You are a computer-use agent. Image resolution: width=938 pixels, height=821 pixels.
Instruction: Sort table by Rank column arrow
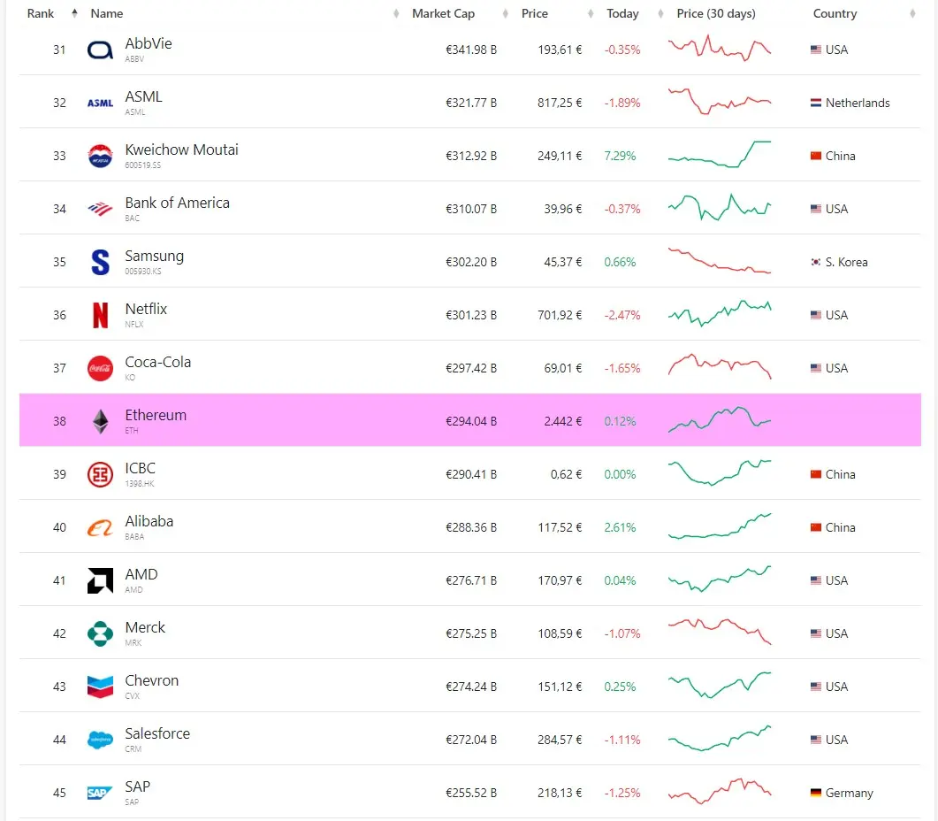point(74,13)
